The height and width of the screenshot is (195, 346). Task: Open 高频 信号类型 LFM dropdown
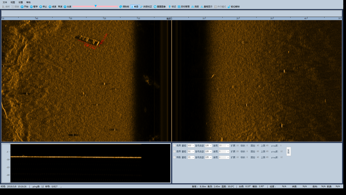[208, 151]
